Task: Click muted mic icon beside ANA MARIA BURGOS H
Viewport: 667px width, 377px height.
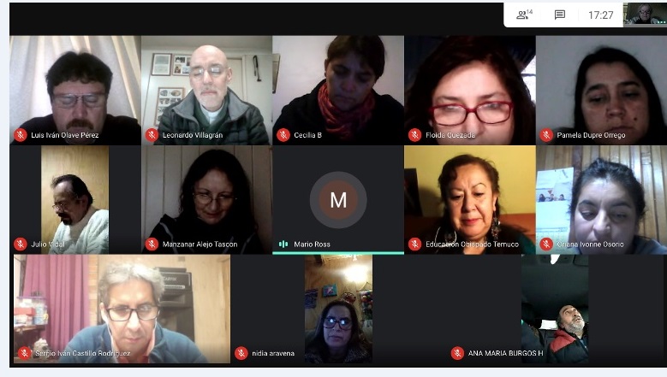Action: [x=457, y=353]
